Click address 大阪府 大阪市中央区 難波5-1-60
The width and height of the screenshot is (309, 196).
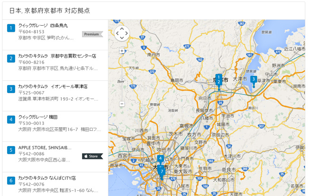tap(58, 190)
